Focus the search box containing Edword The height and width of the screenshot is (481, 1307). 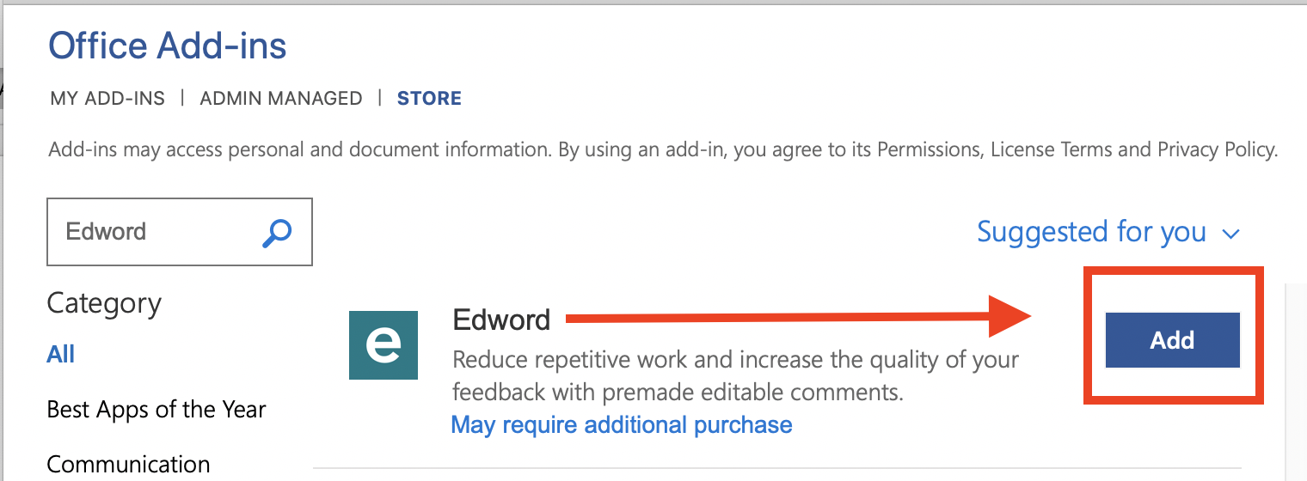tap(155, 232)
